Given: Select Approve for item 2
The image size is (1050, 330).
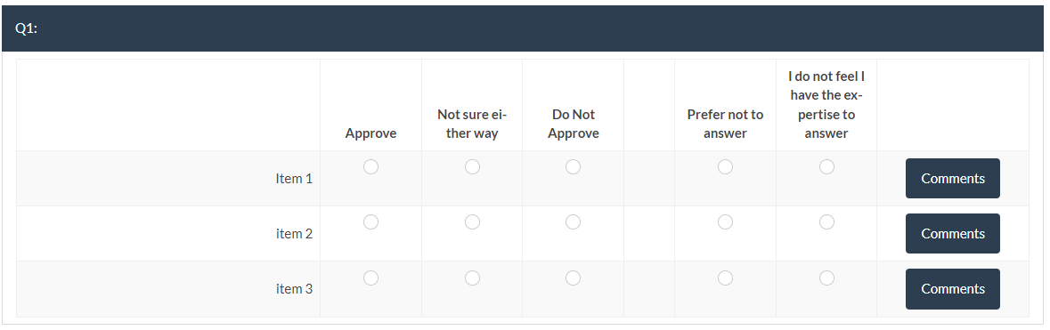Looking at the screenshot, I should 371,221.
